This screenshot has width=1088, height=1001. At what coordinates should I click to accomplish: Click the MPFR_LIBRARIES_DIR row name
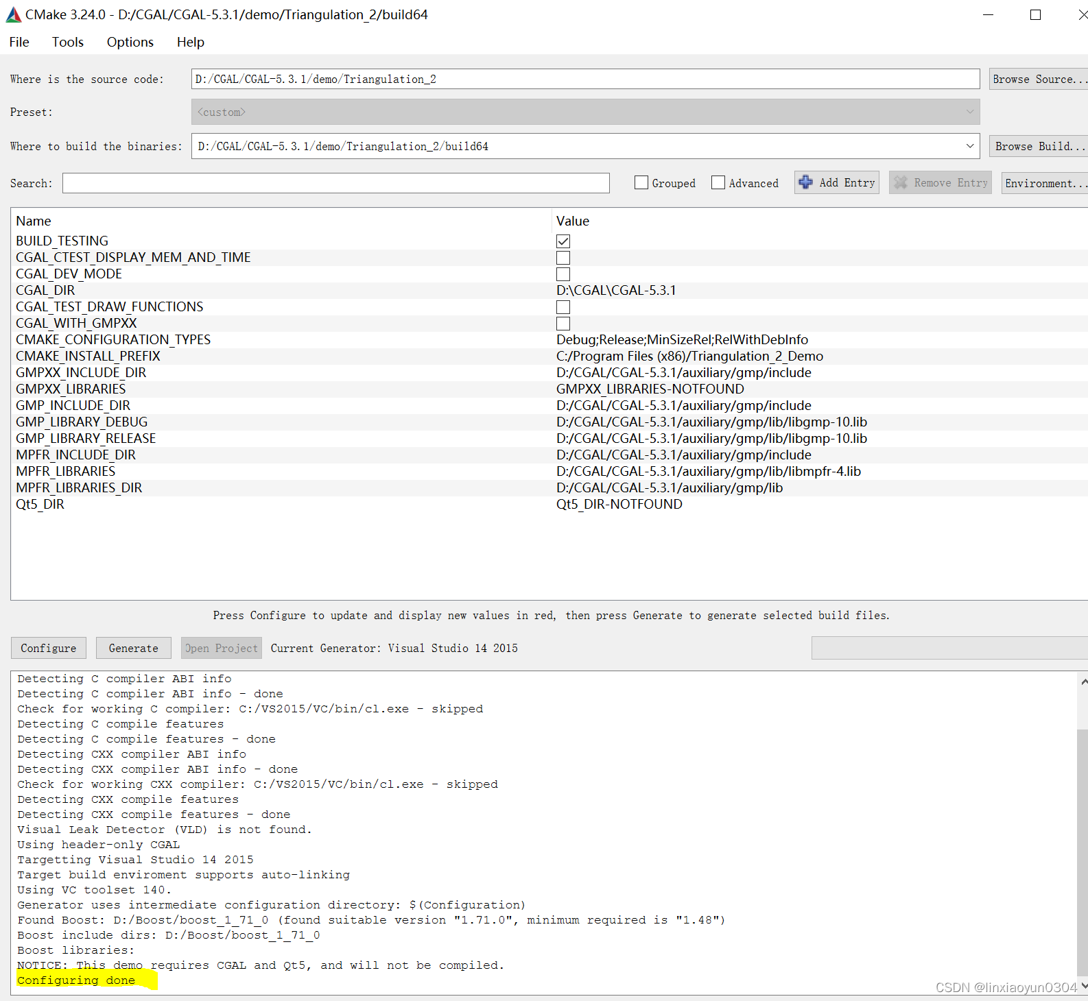click(79, 487)
